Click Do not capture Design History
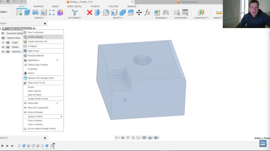The image size is (270, 151). 42,129
